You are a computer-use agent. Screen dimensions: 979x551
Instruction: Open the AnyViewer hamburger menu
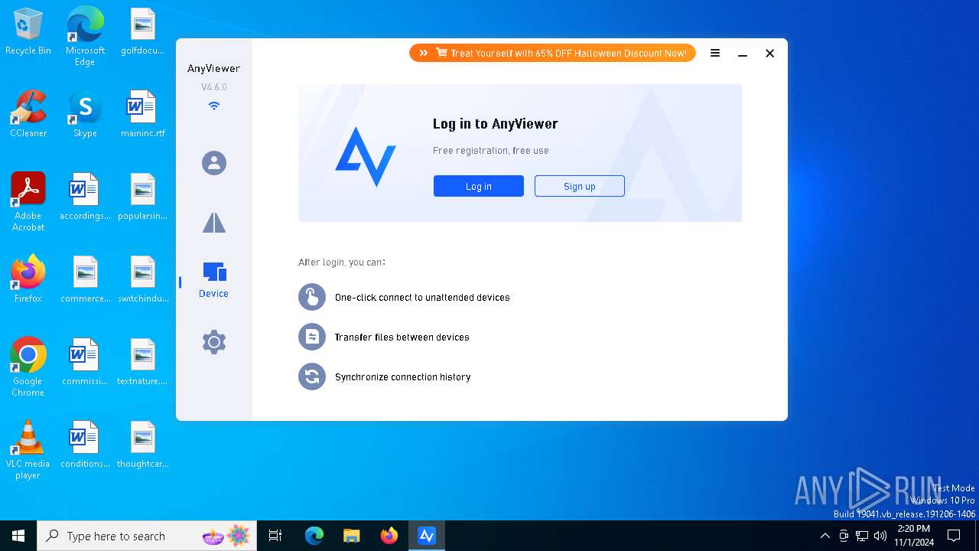[x=715, y=54]
